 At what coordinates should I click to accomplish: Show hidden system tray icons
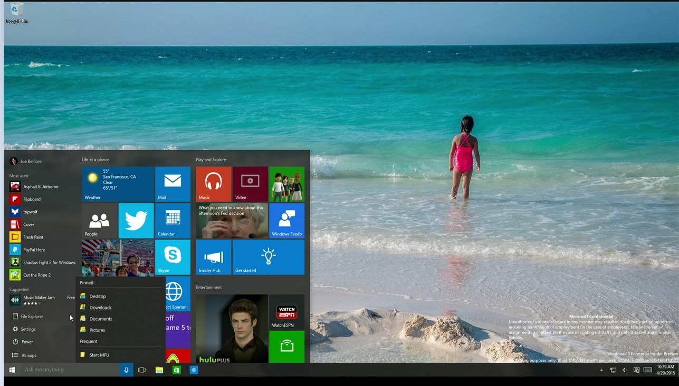(601, 370)
